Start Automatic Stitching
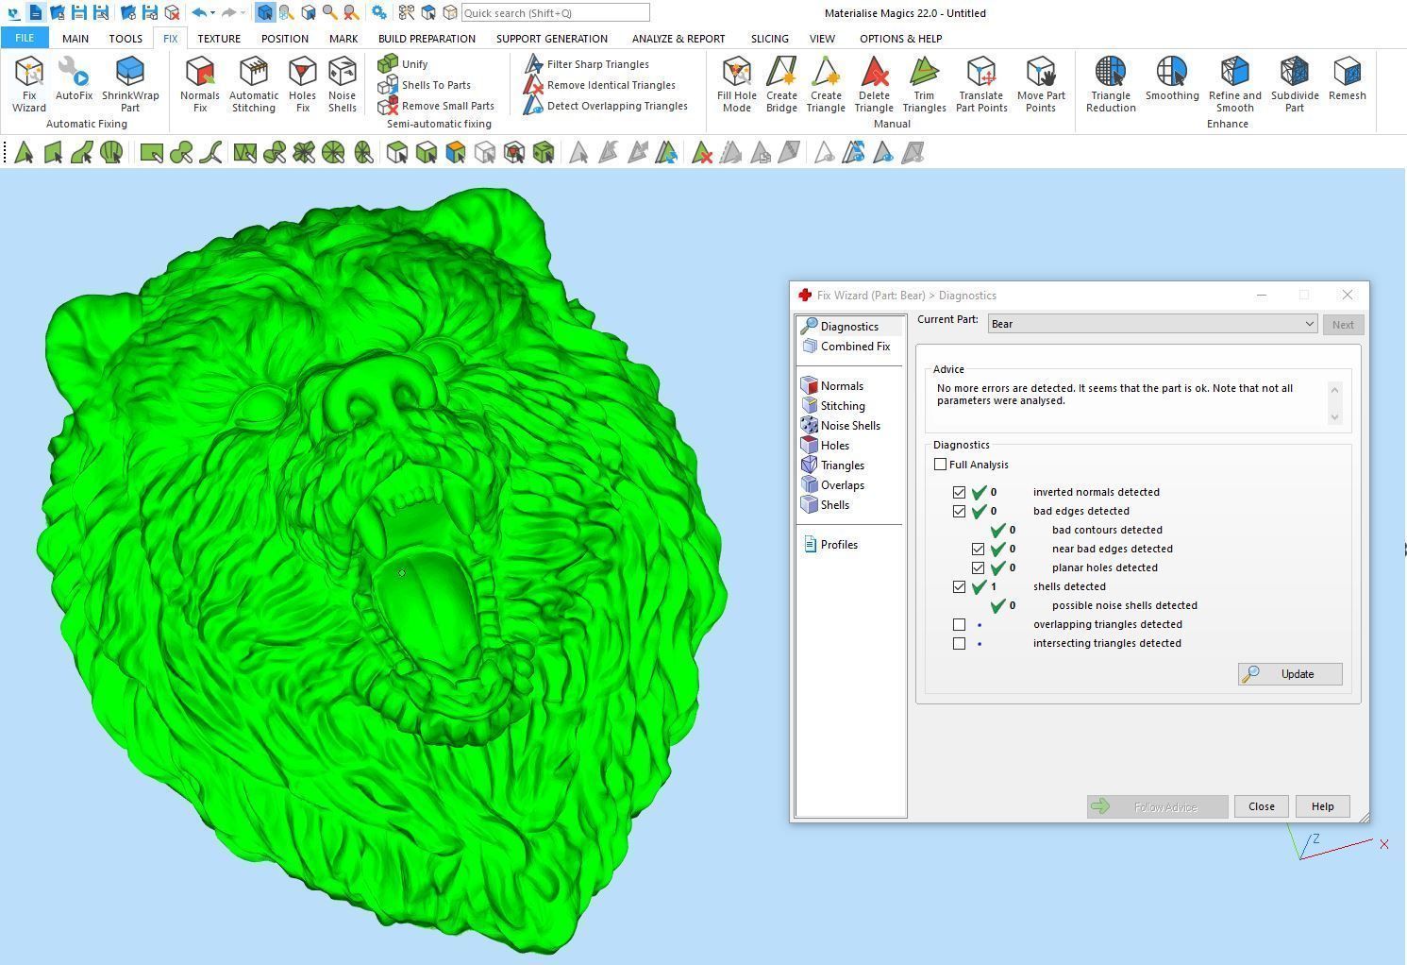Viewport: 1407px width, 965px height. coord(254,84)
